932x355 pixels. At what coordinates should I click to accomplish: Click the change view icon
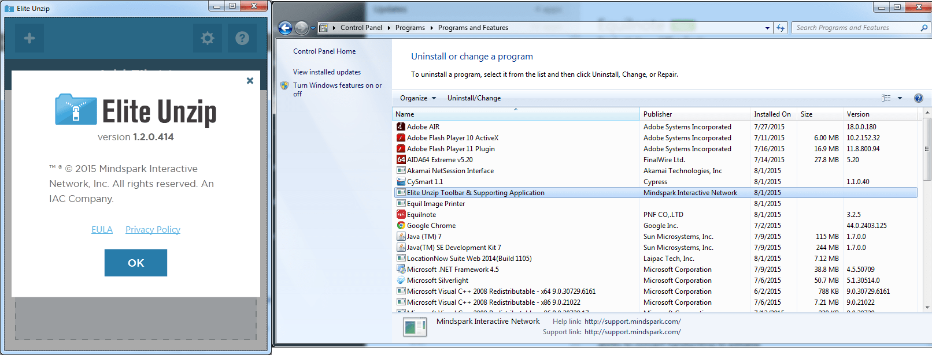886,98
